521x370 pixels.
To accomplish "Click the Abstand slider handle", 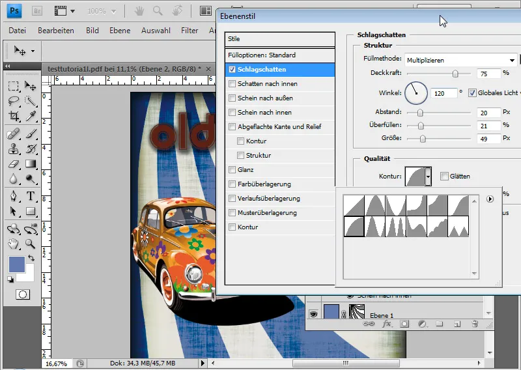I will click(420, 113).
